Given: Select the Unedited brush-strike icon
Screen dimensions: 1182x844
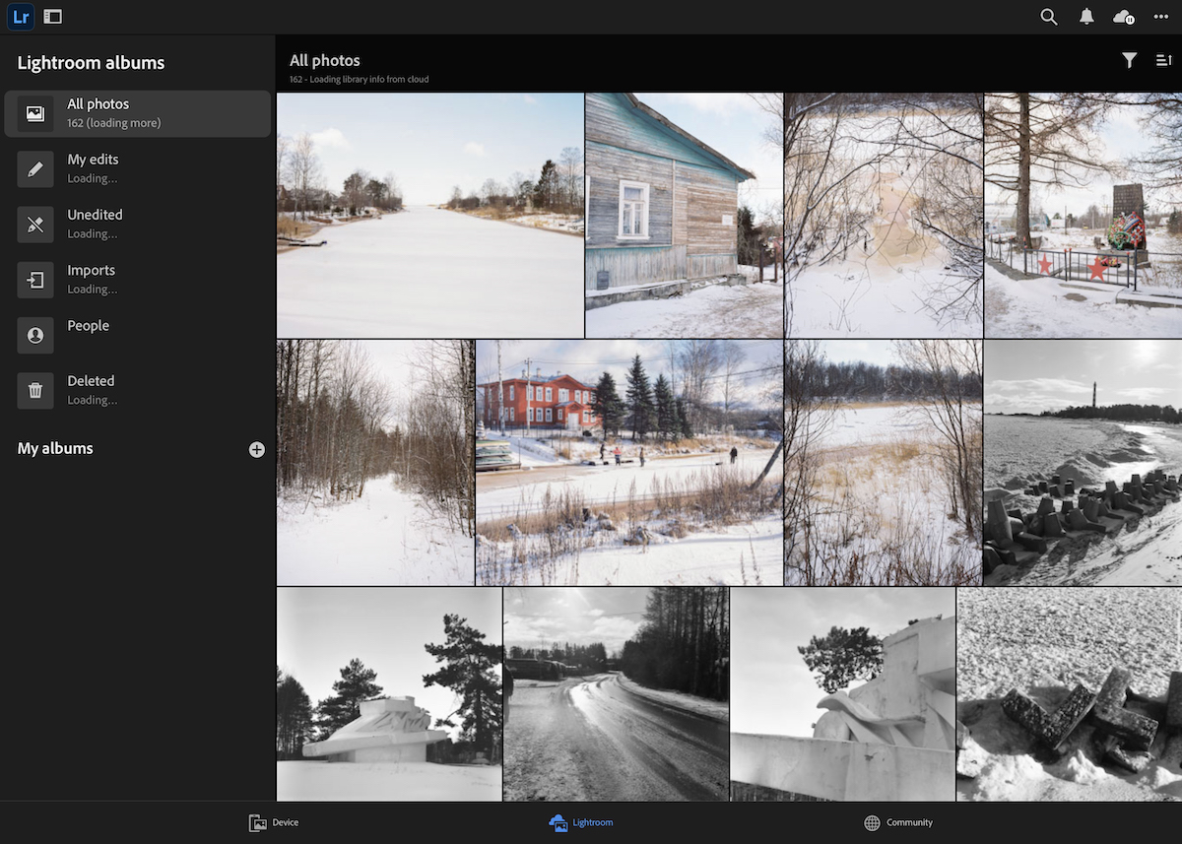Looking at the screenshot, I should [x=35, y=224].
